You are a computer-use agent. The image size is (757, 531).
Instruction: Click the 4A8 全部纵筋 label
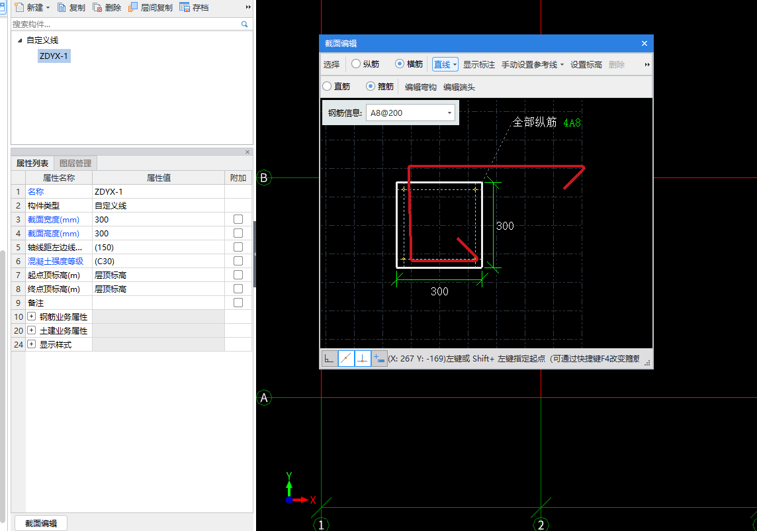pyautogui.click(x=572, y=123)
